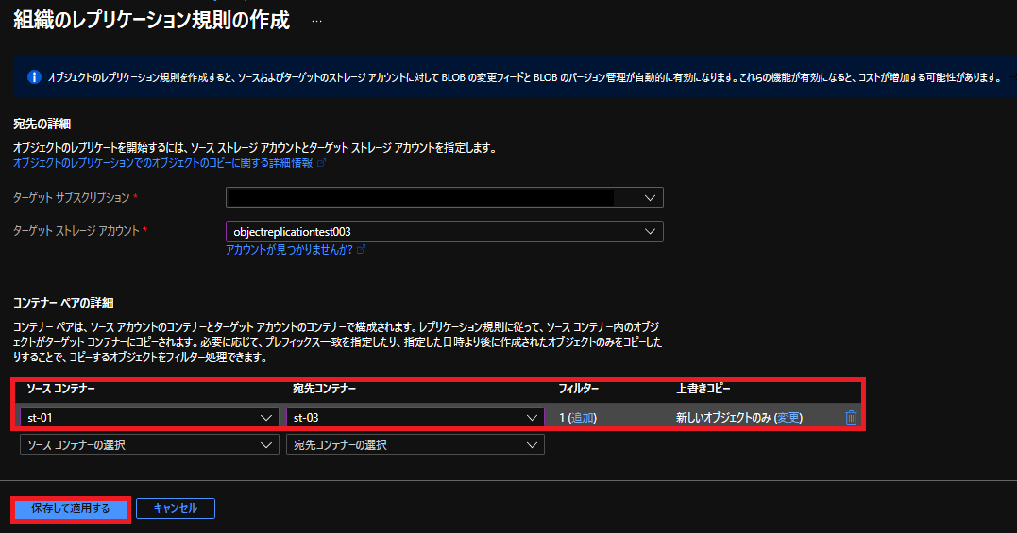Click the キャンセル button
The height and width of the screenshot is (533, 1017).
(175, 508)
